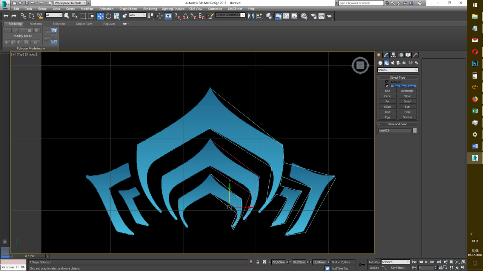The image size is (483, 271).
Task: Toggle the Start New Shape checkbox
Action: (387, 86)
